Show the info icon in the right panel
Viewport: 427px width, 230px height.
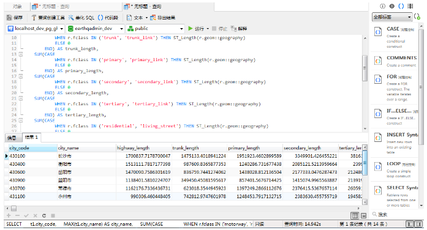tap(383, 6)
